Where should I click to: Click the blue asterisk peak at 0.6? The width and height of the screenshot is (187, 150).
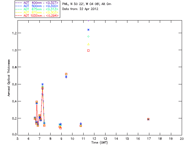click(42, 84)
